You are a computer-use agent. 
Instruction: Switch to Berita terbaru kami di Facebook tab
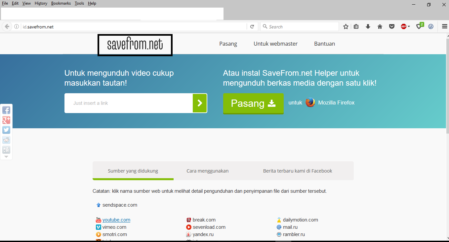pos(298,171)
